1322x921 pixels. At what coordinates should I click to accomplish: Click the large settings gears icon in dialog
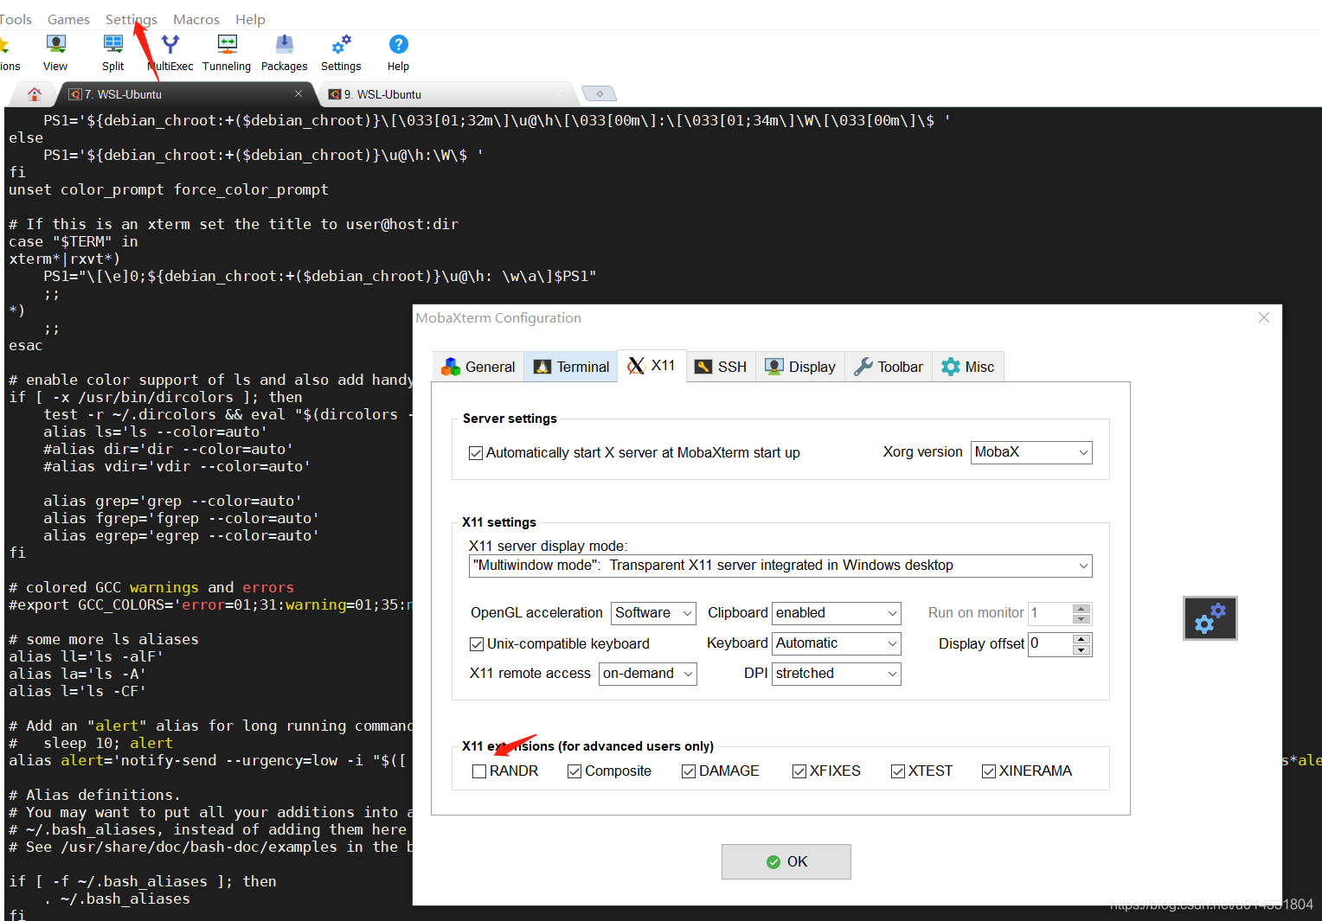[1210, 618]
